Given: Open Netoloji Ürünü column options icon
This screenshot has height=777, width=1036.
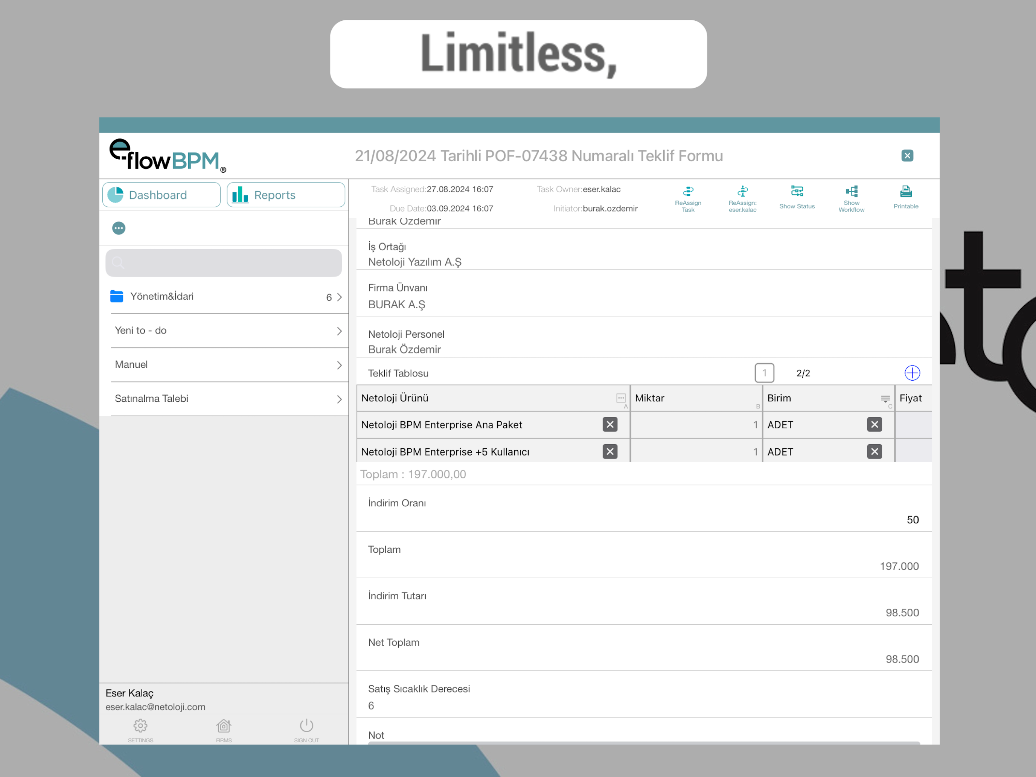Looking at the screenshot, I should pyautogui.click(x=620, y=398).
